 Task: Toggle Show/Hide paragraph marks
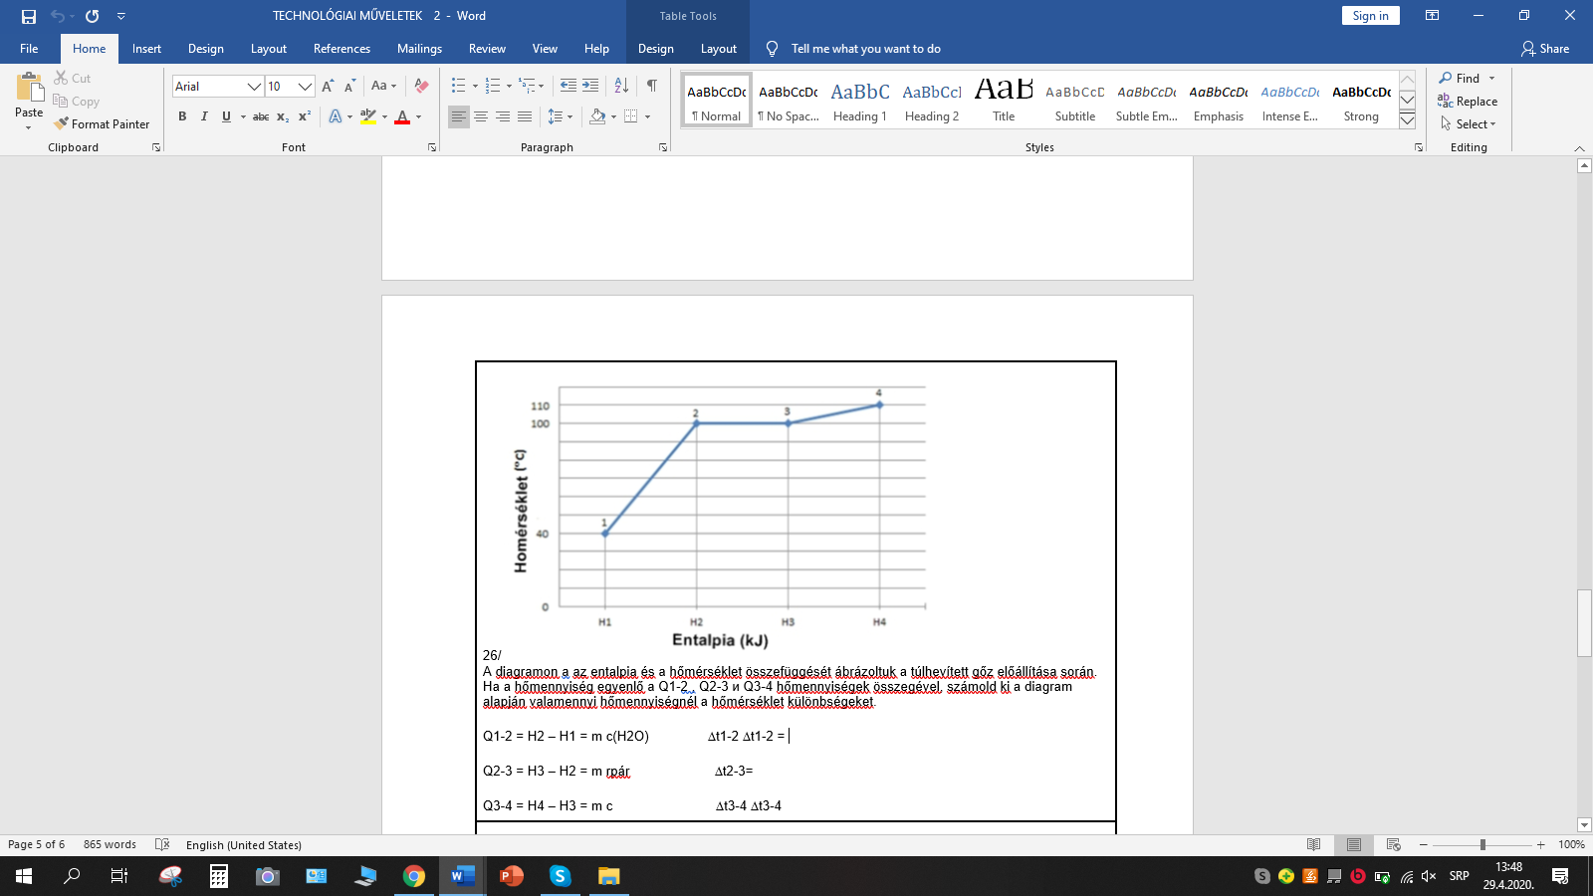(x=651, y=87)
